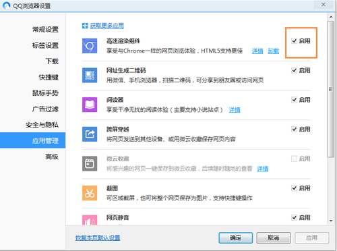Click the scrollbar up arrow
Screen dimensions: 337x251
pyautogui.click(x=331, y=17)
